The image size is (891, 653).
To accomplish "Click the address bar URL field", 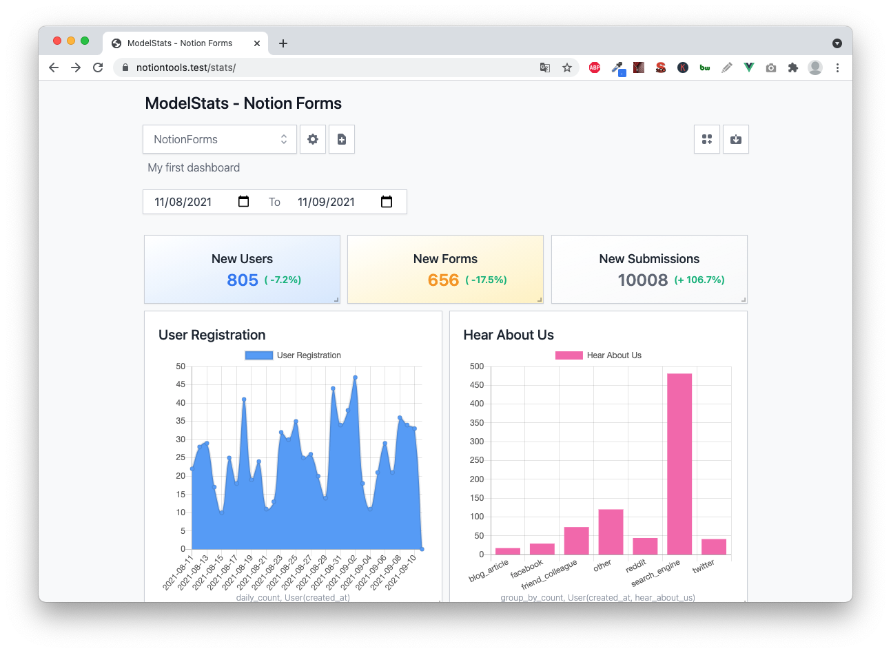I will 324,68.
